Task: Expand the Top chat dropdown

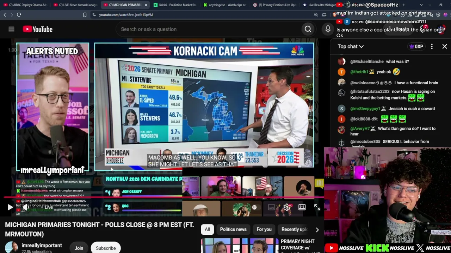Action: coord(351,46)
